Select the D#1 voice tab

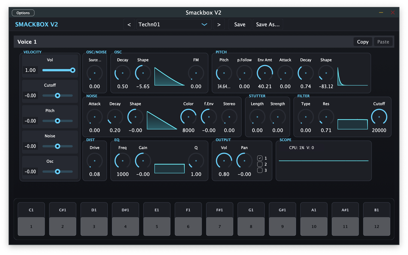pos(125,210)
